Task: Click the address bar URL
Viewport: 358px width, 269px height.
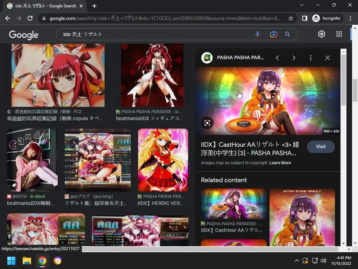Action: coord(165,18)
